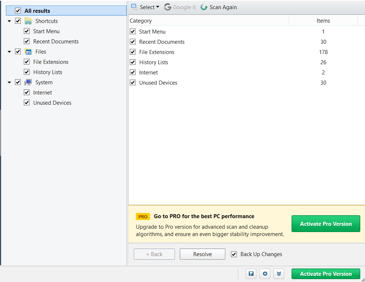Click the save floppy disk icon
The height and width of the screenshot is (282, 365).
(251, 274)
